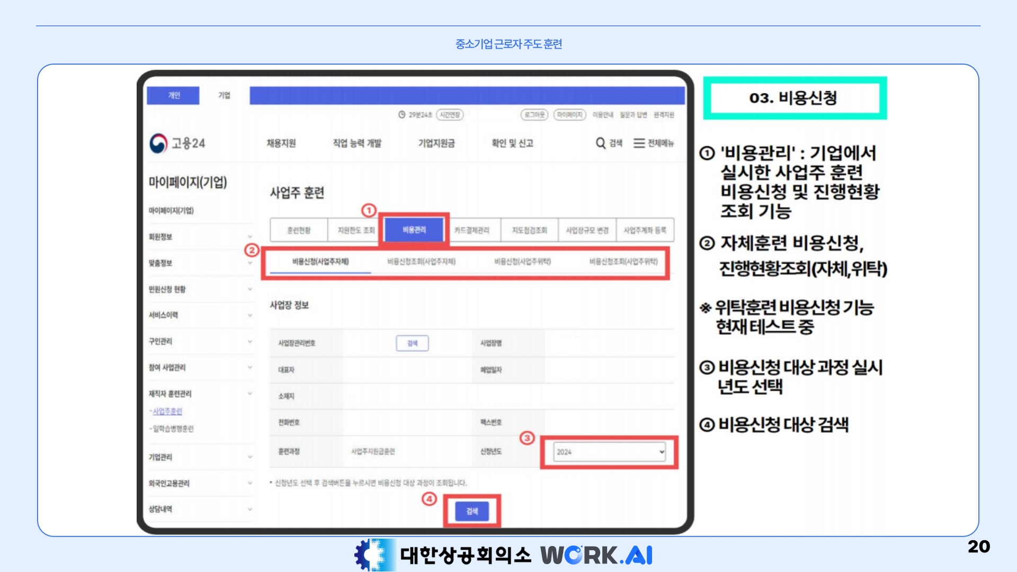Open the 사업주훈련 sidebar link
The width and height of the screenshot is (1017, 572).
(167, 412)
